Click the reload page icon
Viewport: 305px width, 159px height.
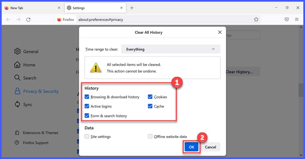click(28, 20)
